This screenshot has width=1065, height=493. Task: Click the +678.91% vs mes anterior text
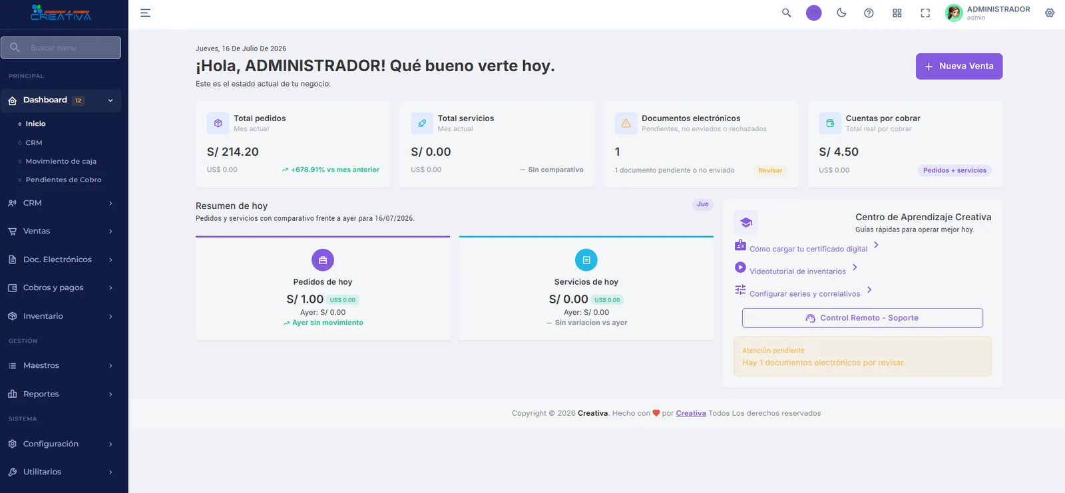coord(335,170)
